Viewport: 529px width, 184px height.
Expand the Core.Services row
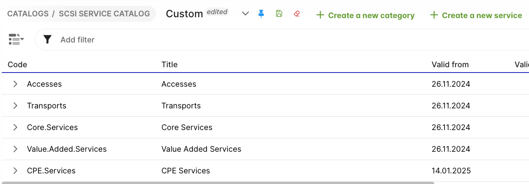pos(15,127)
